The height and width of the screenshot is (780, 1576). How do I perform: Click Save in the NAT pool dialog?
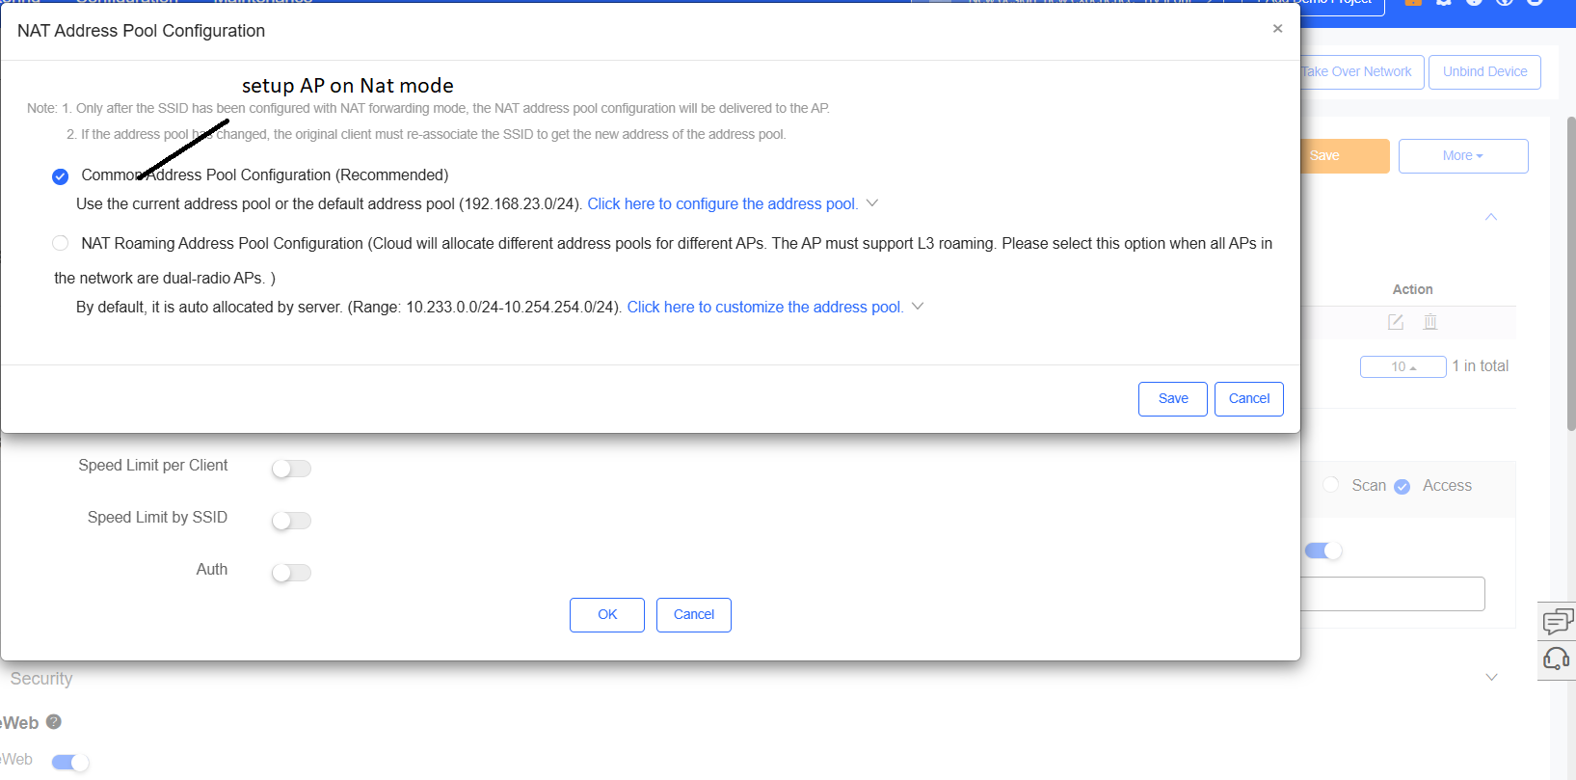coord(1173,399)
